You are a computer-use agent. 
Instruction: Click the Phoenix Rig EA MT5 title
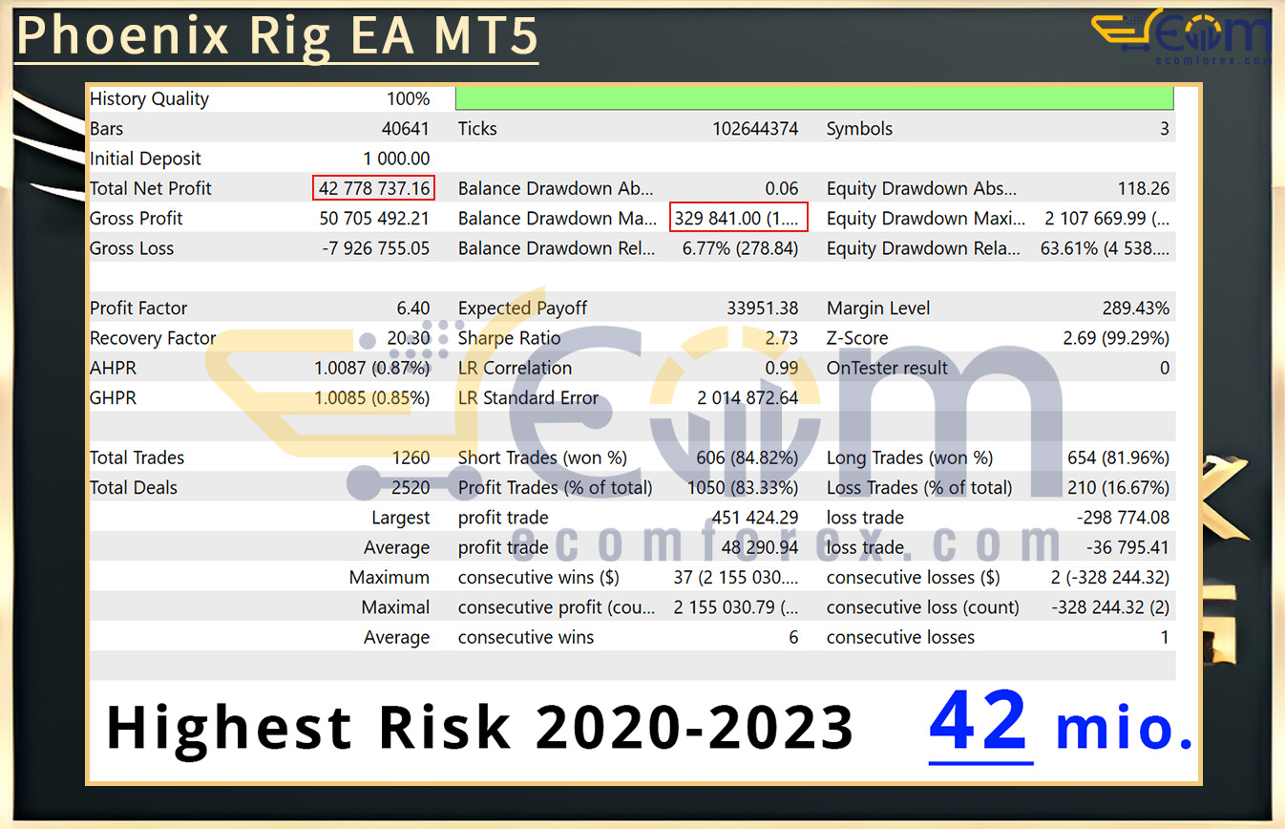(277, 36)
